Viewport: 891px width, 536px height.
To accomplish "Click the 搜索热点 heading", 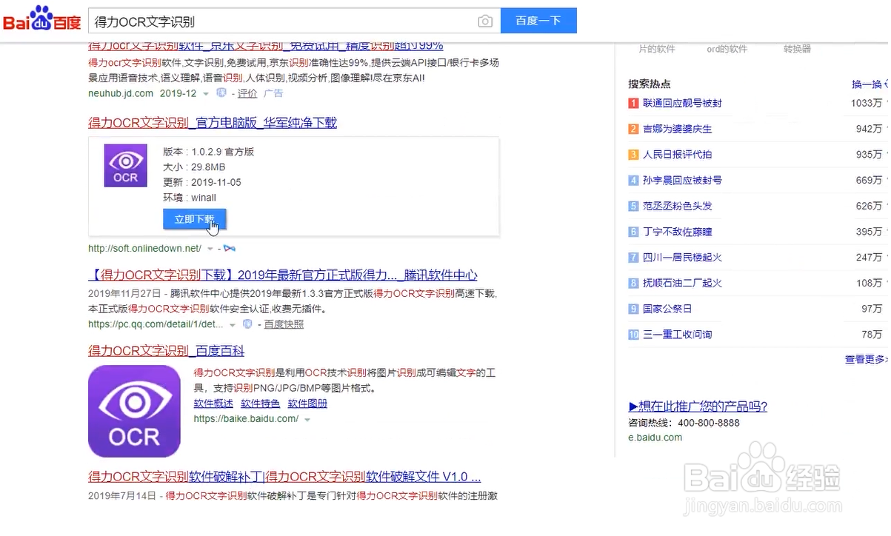I will (x=650, y=84).
